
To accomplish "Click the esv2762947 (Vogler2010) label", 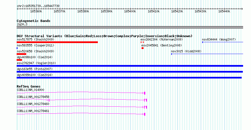I will (x=36, y=63).
